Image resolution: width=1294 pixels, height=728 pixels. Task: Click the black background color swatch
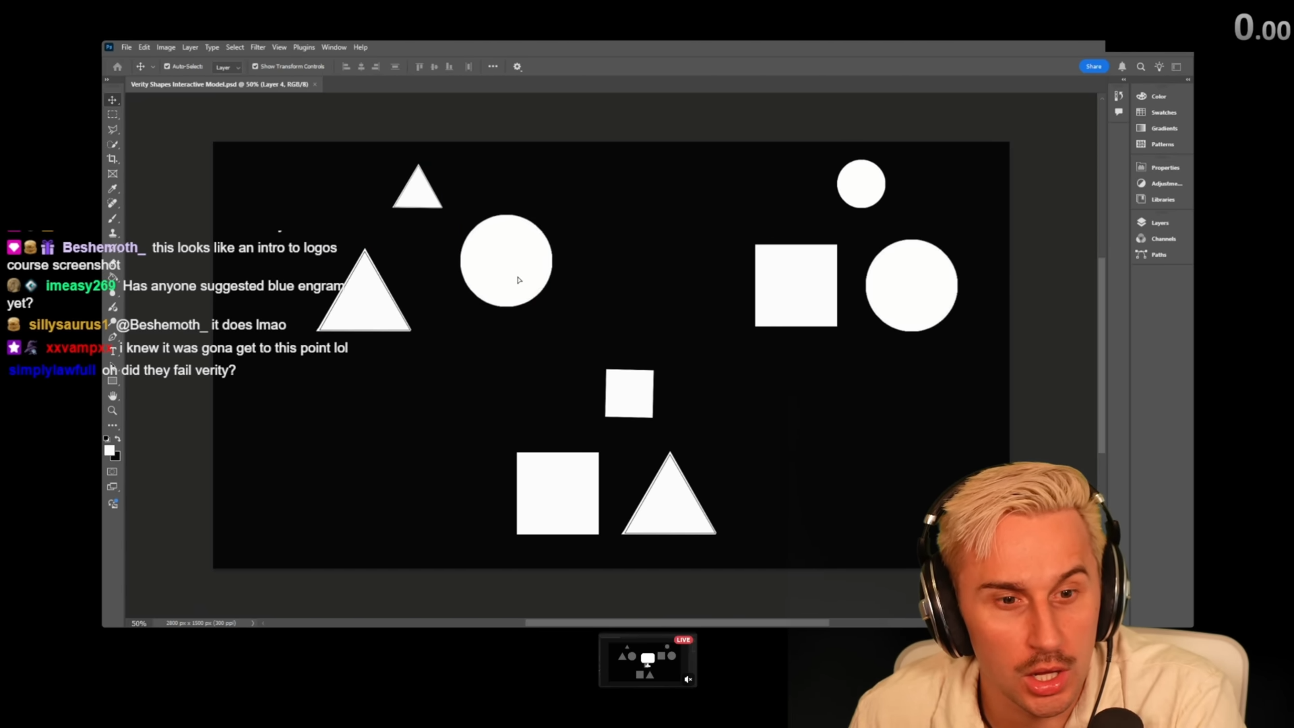click(x=117, y=457)
